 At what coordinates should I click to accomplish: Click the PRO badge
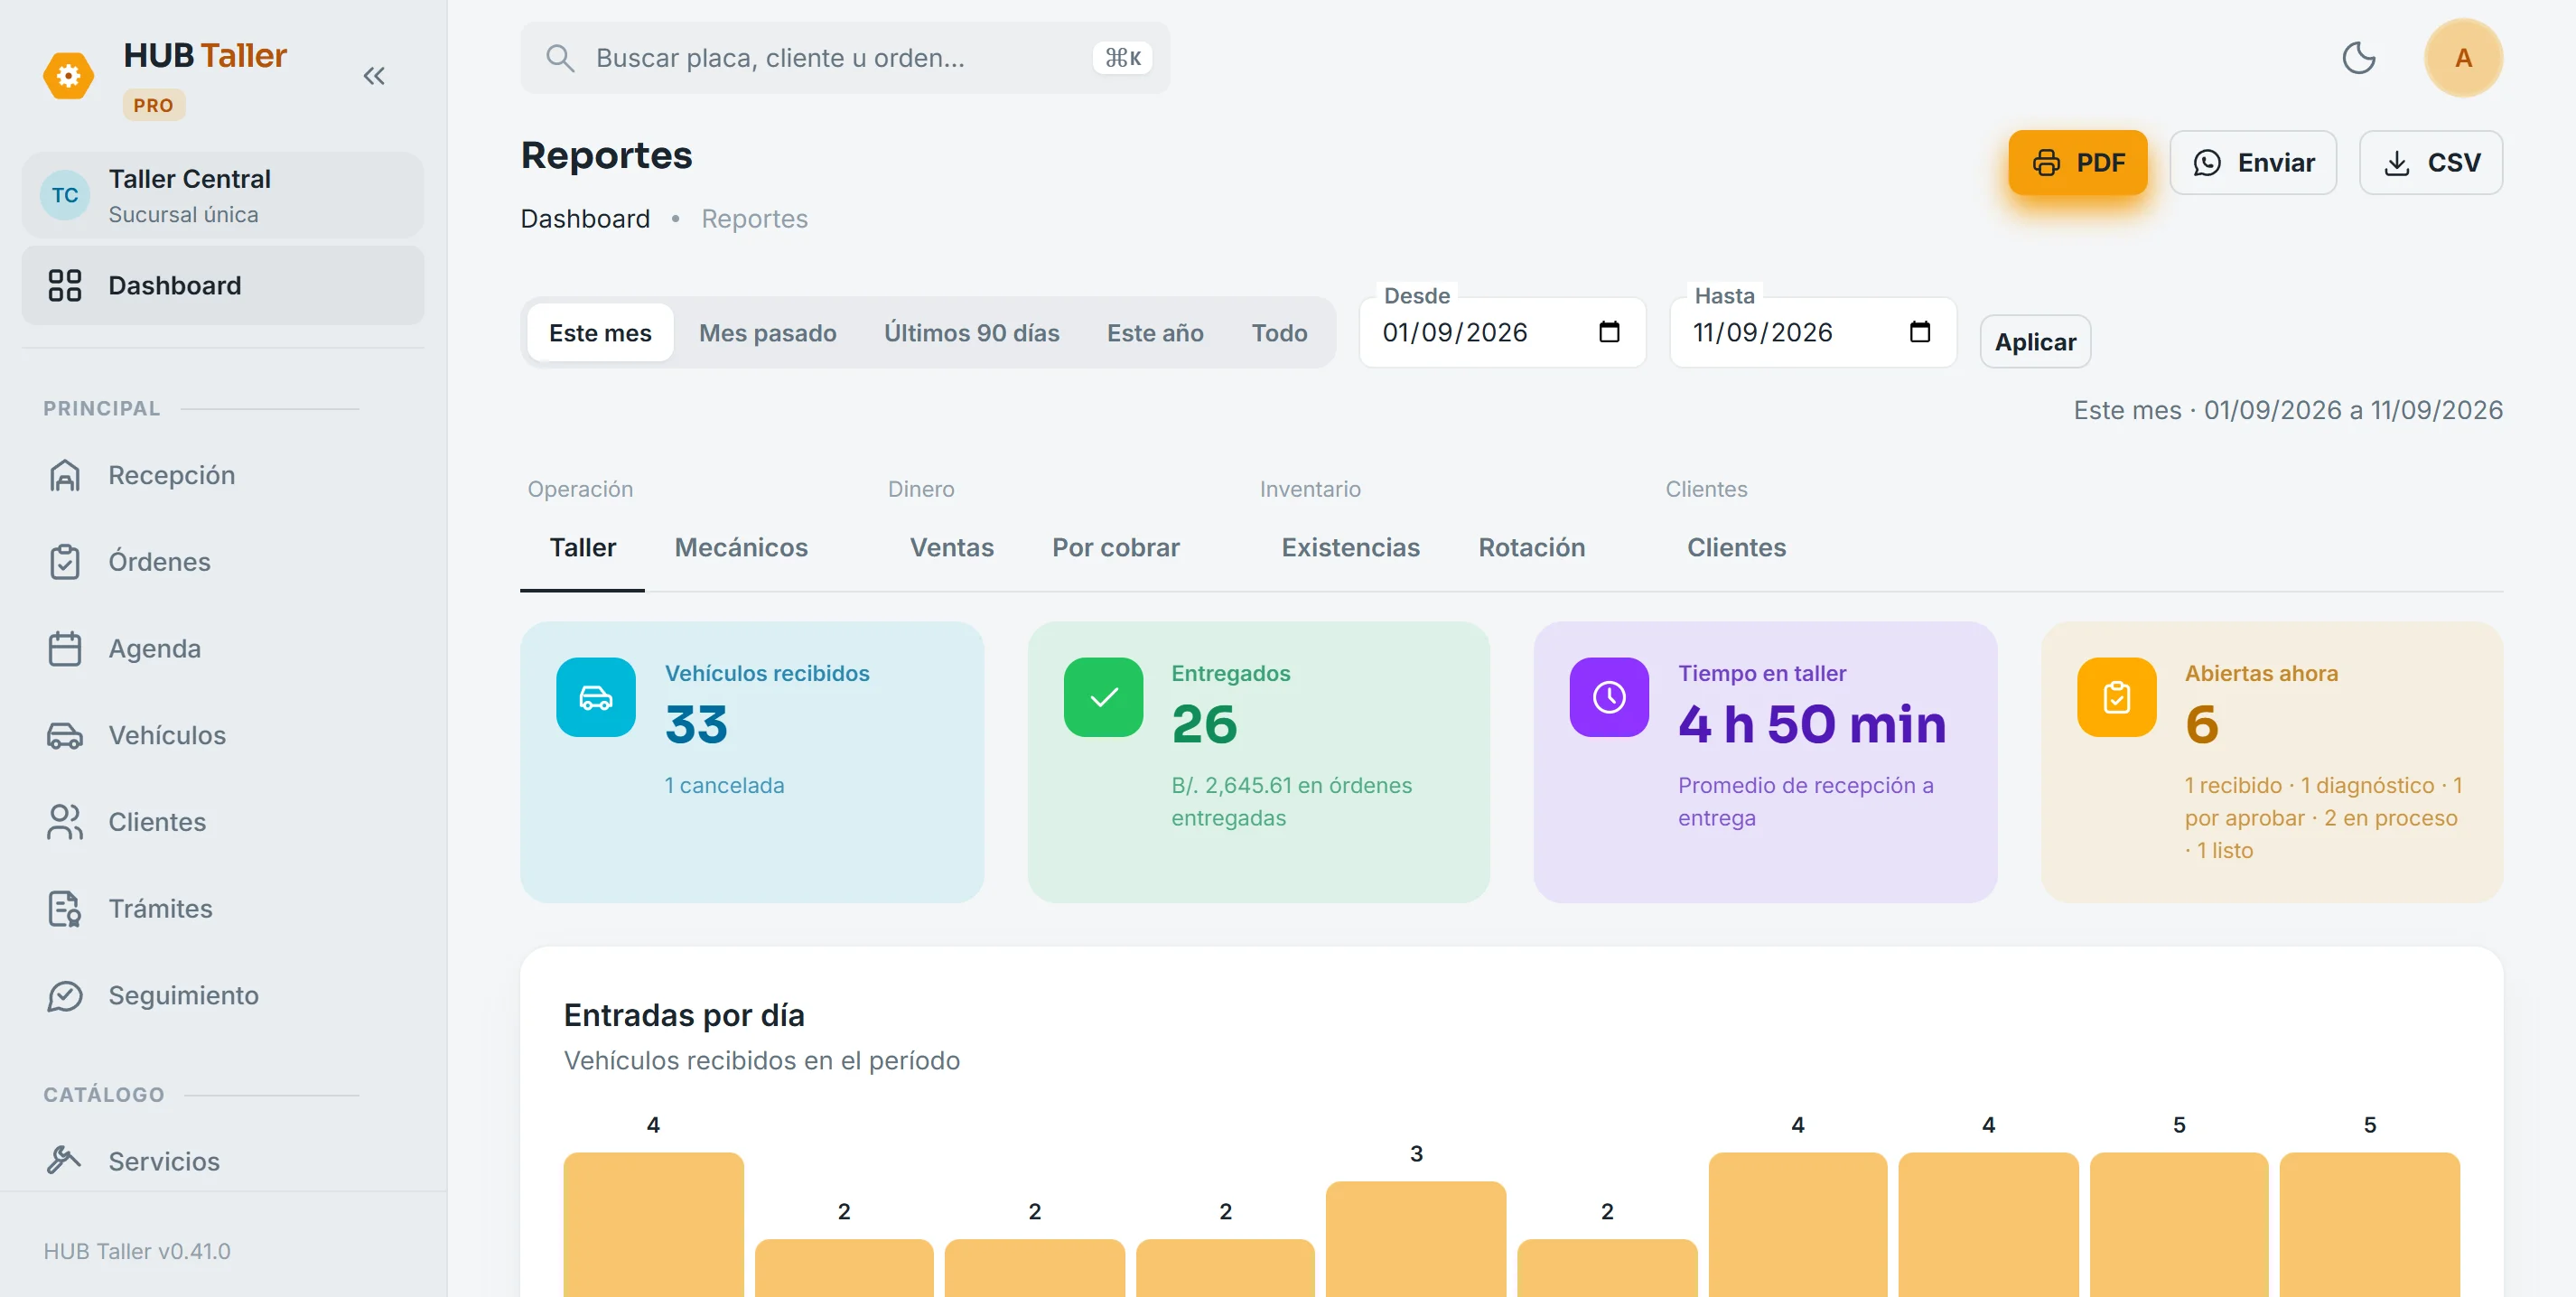[153, 105]
